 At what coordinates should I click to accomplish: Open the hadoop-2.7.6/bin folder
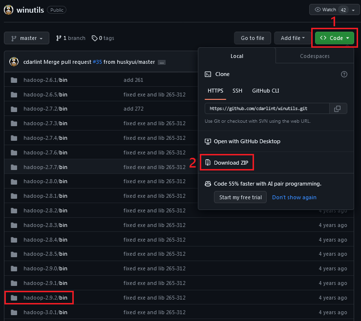tap(45, 152)
